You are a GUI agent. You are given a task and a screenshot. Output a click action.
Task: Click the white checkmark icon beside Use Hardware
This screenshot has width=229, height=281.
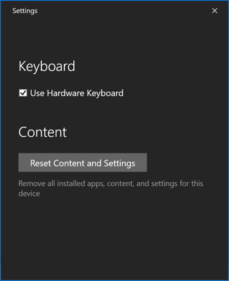[23, 93]
